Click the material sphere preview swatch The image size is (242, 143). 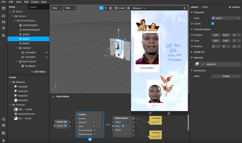point(197,64)
